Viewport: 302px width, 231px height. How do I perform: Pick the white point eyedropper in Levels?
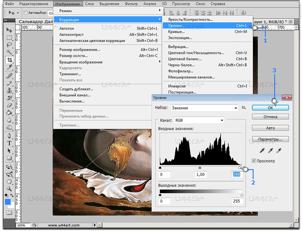279,151
